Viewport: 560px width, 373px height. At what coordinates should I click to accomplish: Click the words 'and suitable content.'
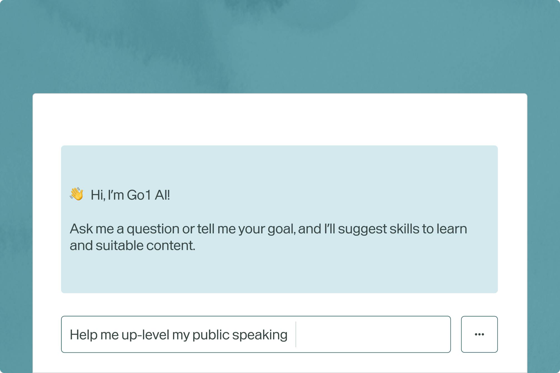click(132, 246)
